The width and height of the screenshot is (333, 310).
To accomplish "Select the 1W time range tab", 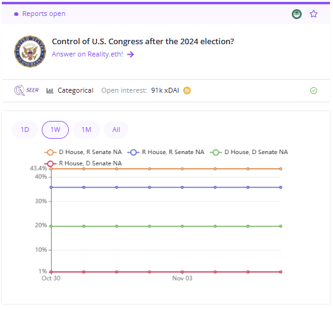I will [x=55, y=130].
